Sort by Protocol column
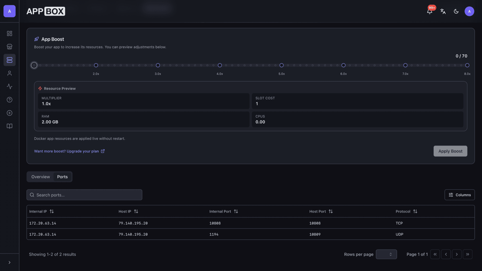This screenshot has height=271, width=482. click(406, 211)
